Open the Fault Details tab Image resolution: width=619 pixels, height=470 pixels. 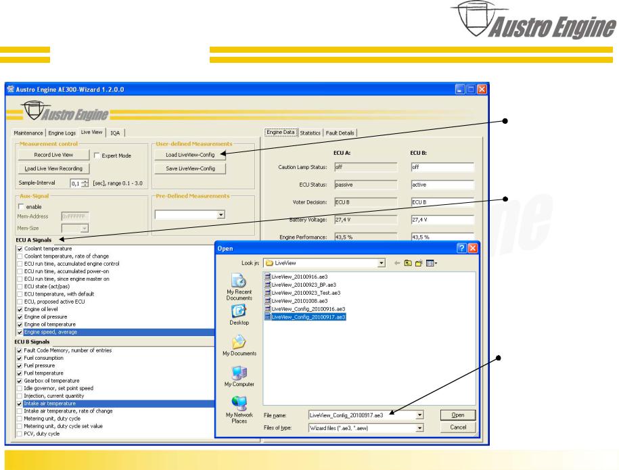340,133
